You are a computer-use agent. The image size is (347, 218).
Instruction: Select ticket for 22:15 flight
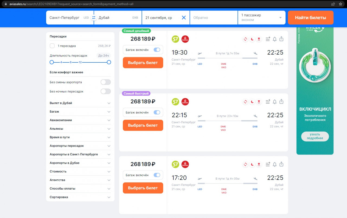pyautogui.click(x=143, y=125)
